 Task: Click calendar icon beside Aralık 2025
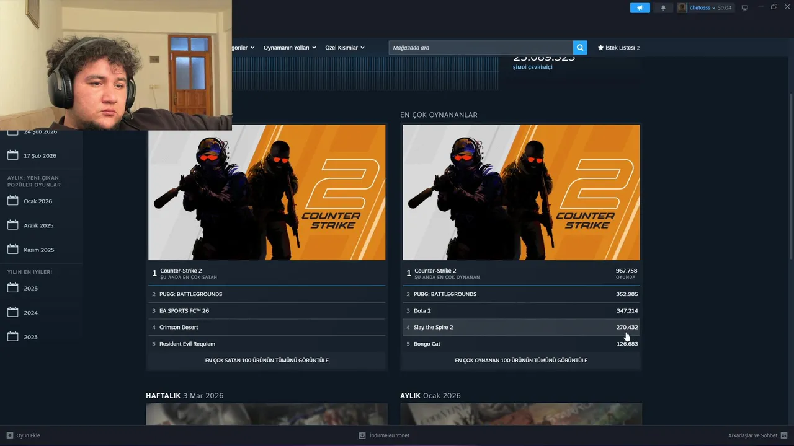12,225
